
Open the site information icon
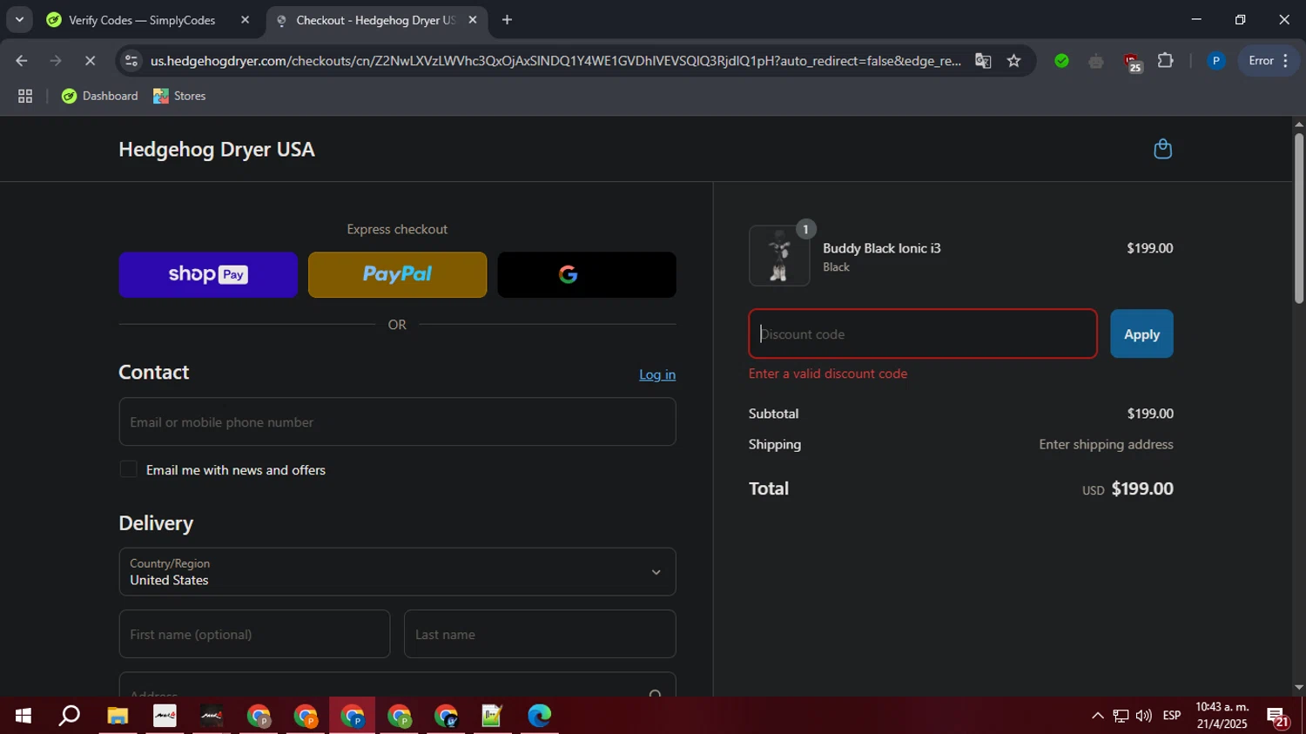point(131,61)
